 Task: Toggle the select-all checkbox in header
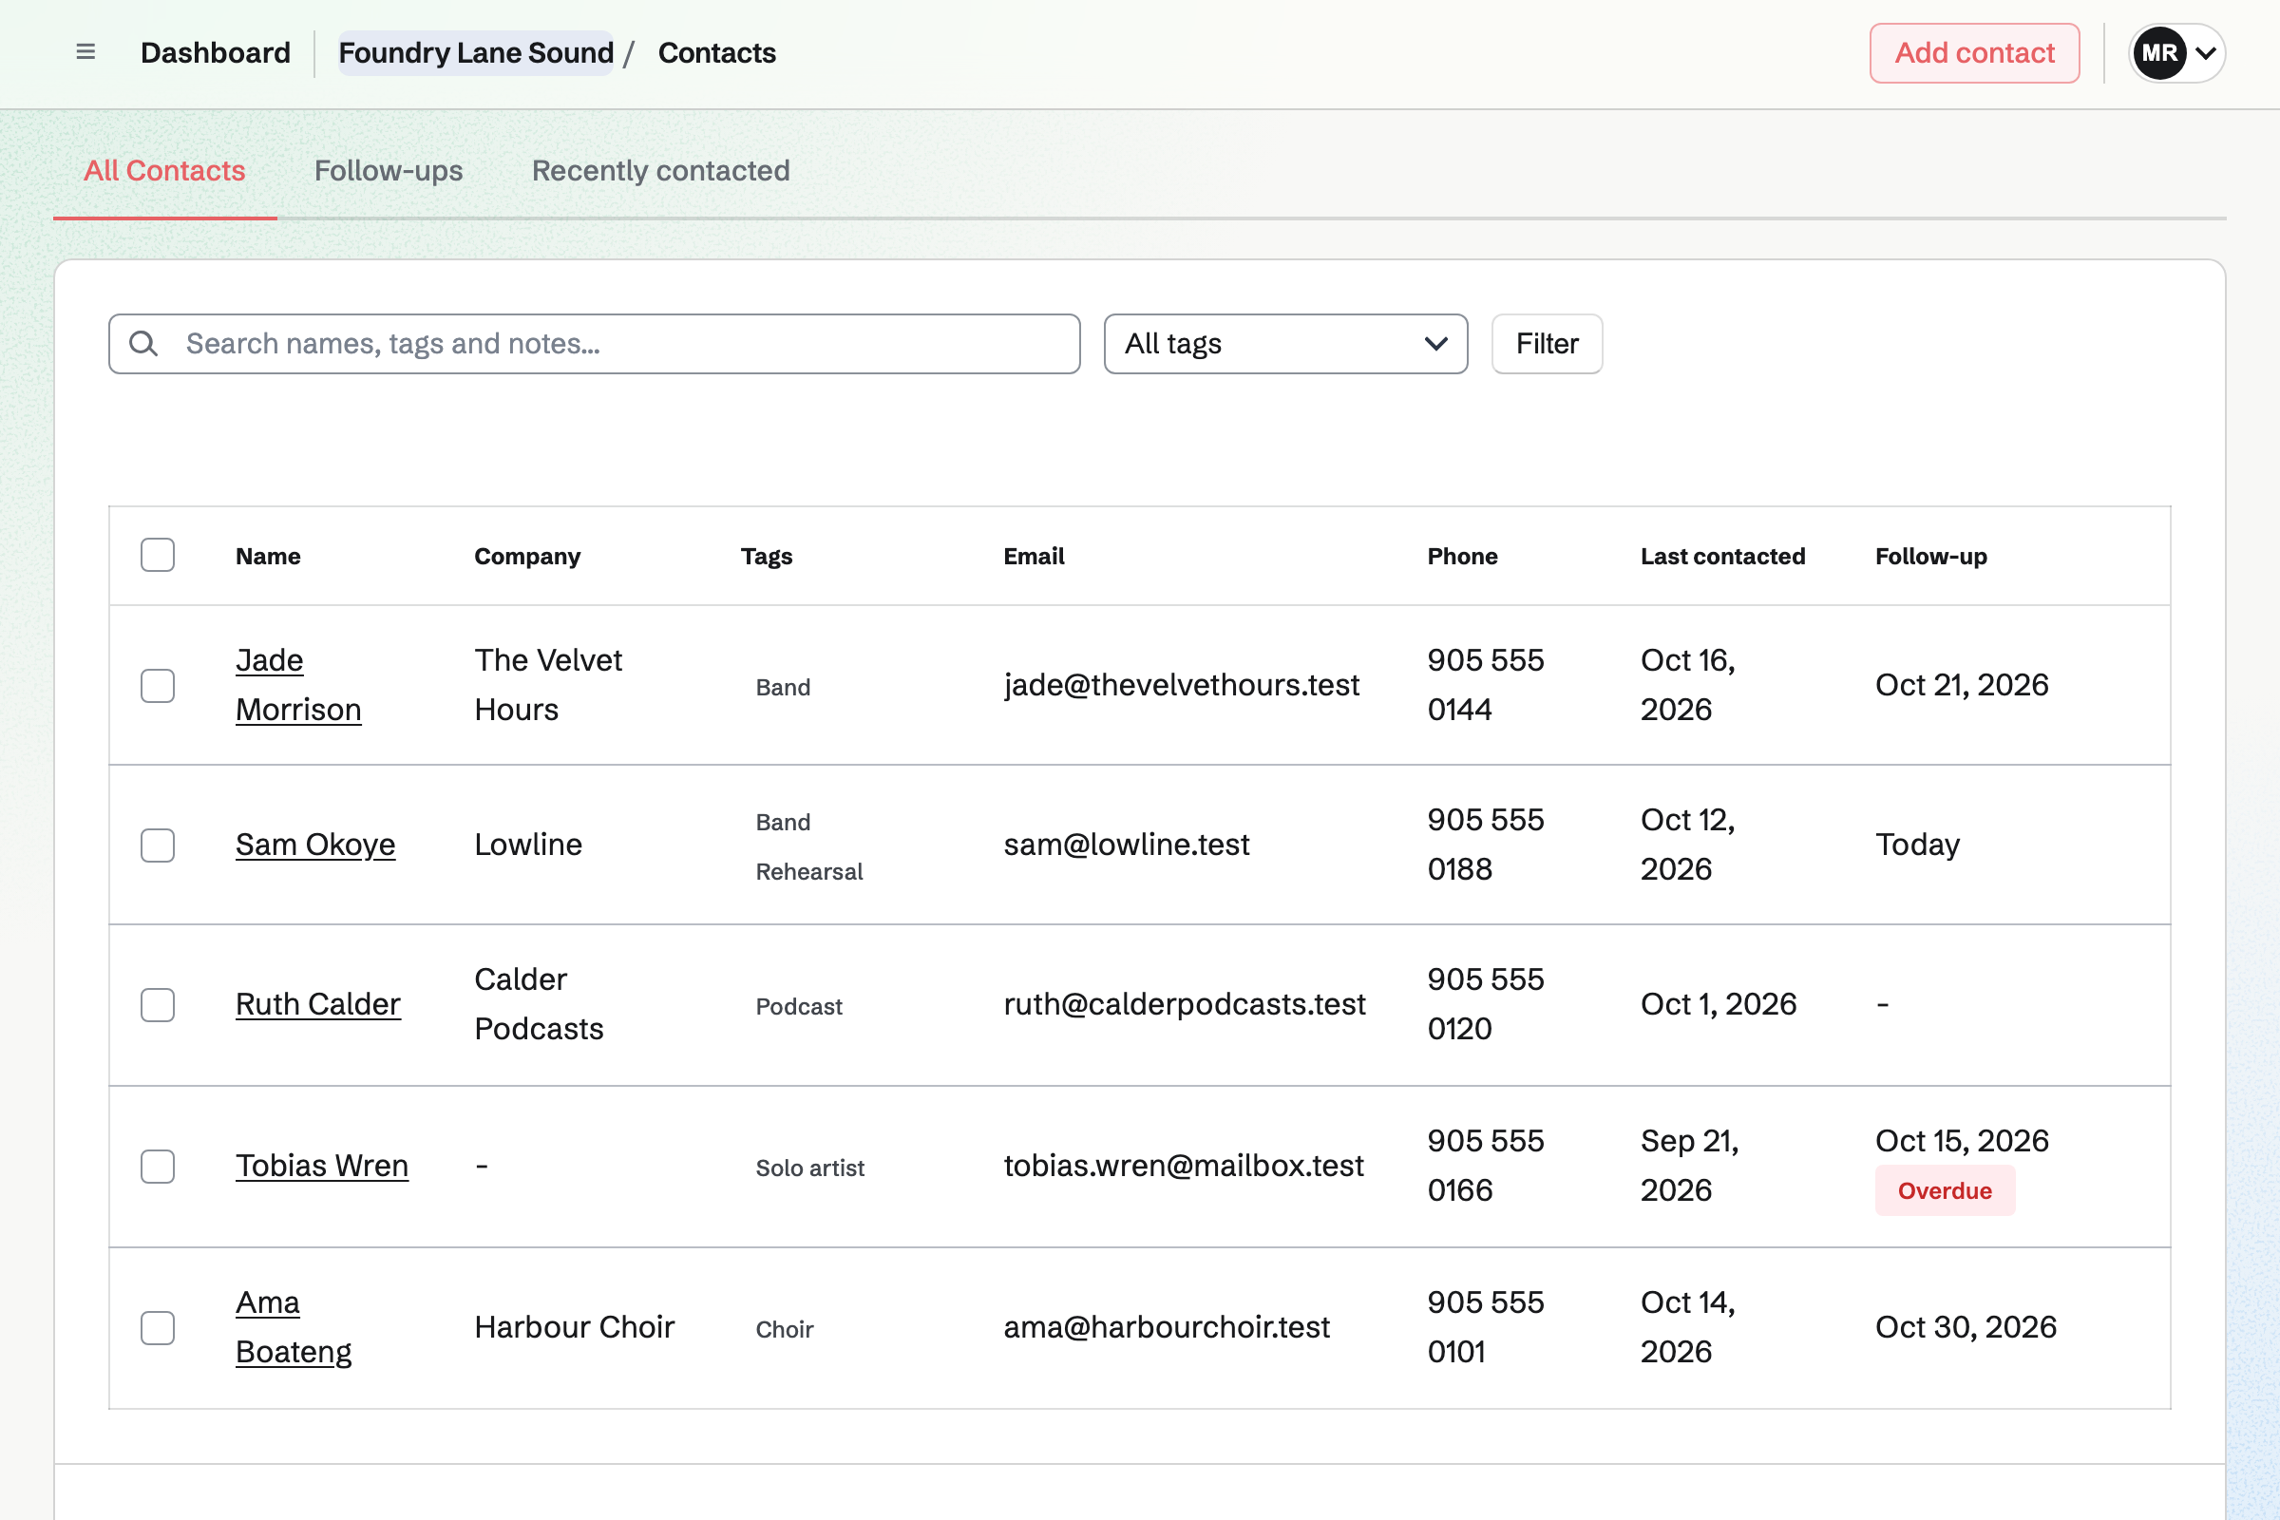[x=157, y=556]
